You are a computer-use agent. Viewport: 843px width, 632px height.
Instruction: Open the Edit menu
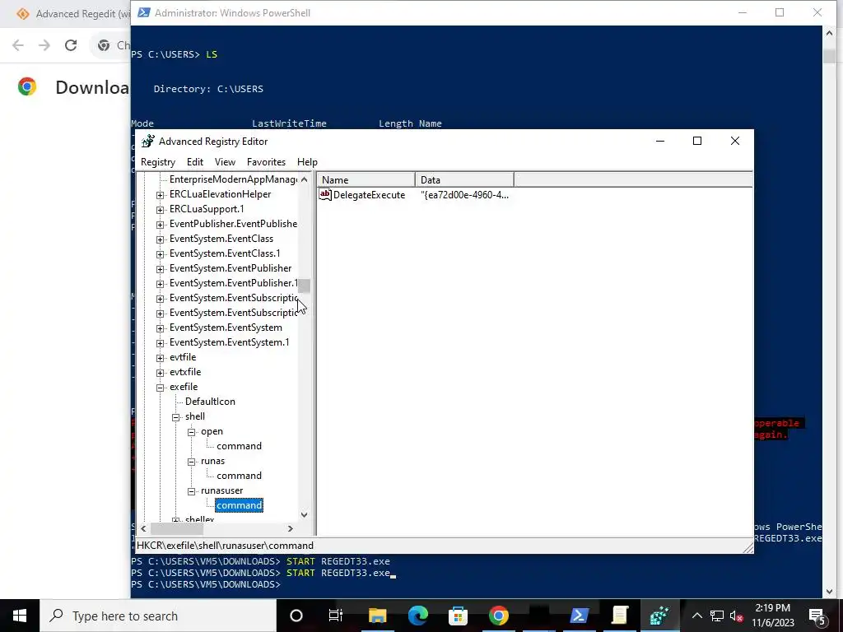194,162
